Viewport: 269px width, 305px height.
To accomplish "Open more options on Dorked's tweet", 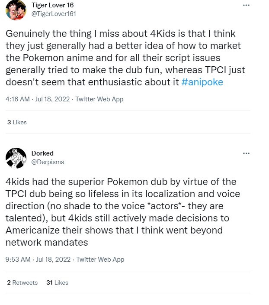I will click(246, 153).
